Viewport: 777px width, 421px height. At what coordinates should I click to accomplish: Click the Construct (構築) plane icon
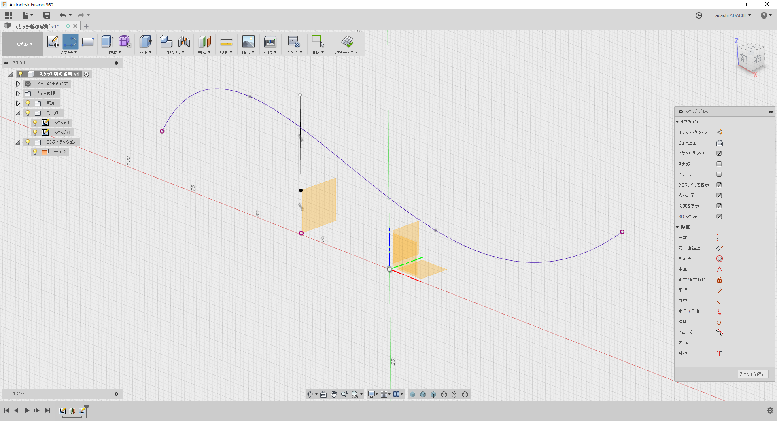204,41
